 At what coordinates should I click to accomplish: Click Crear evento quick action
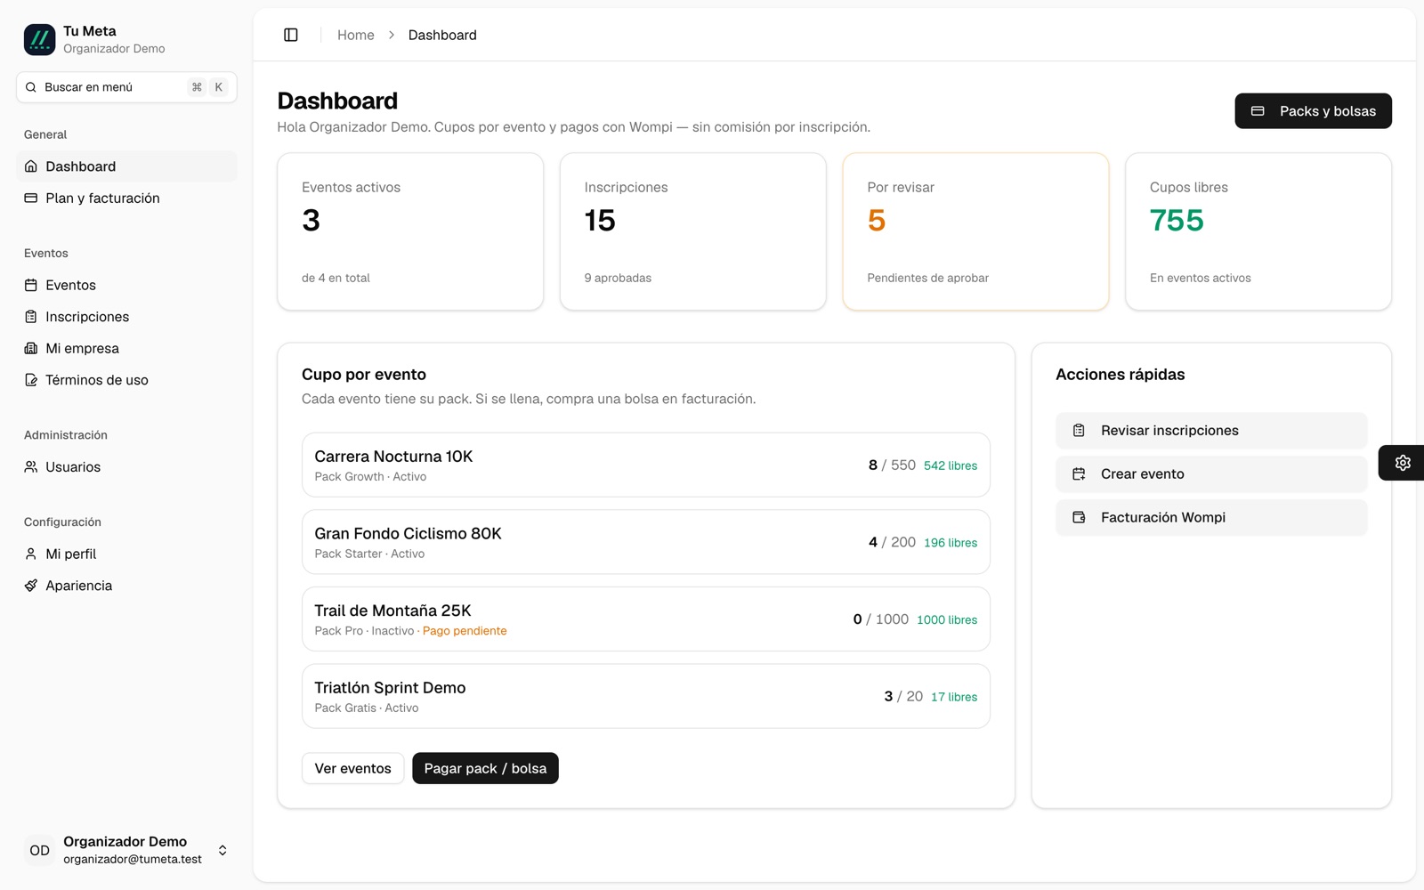coord(1211,474)
